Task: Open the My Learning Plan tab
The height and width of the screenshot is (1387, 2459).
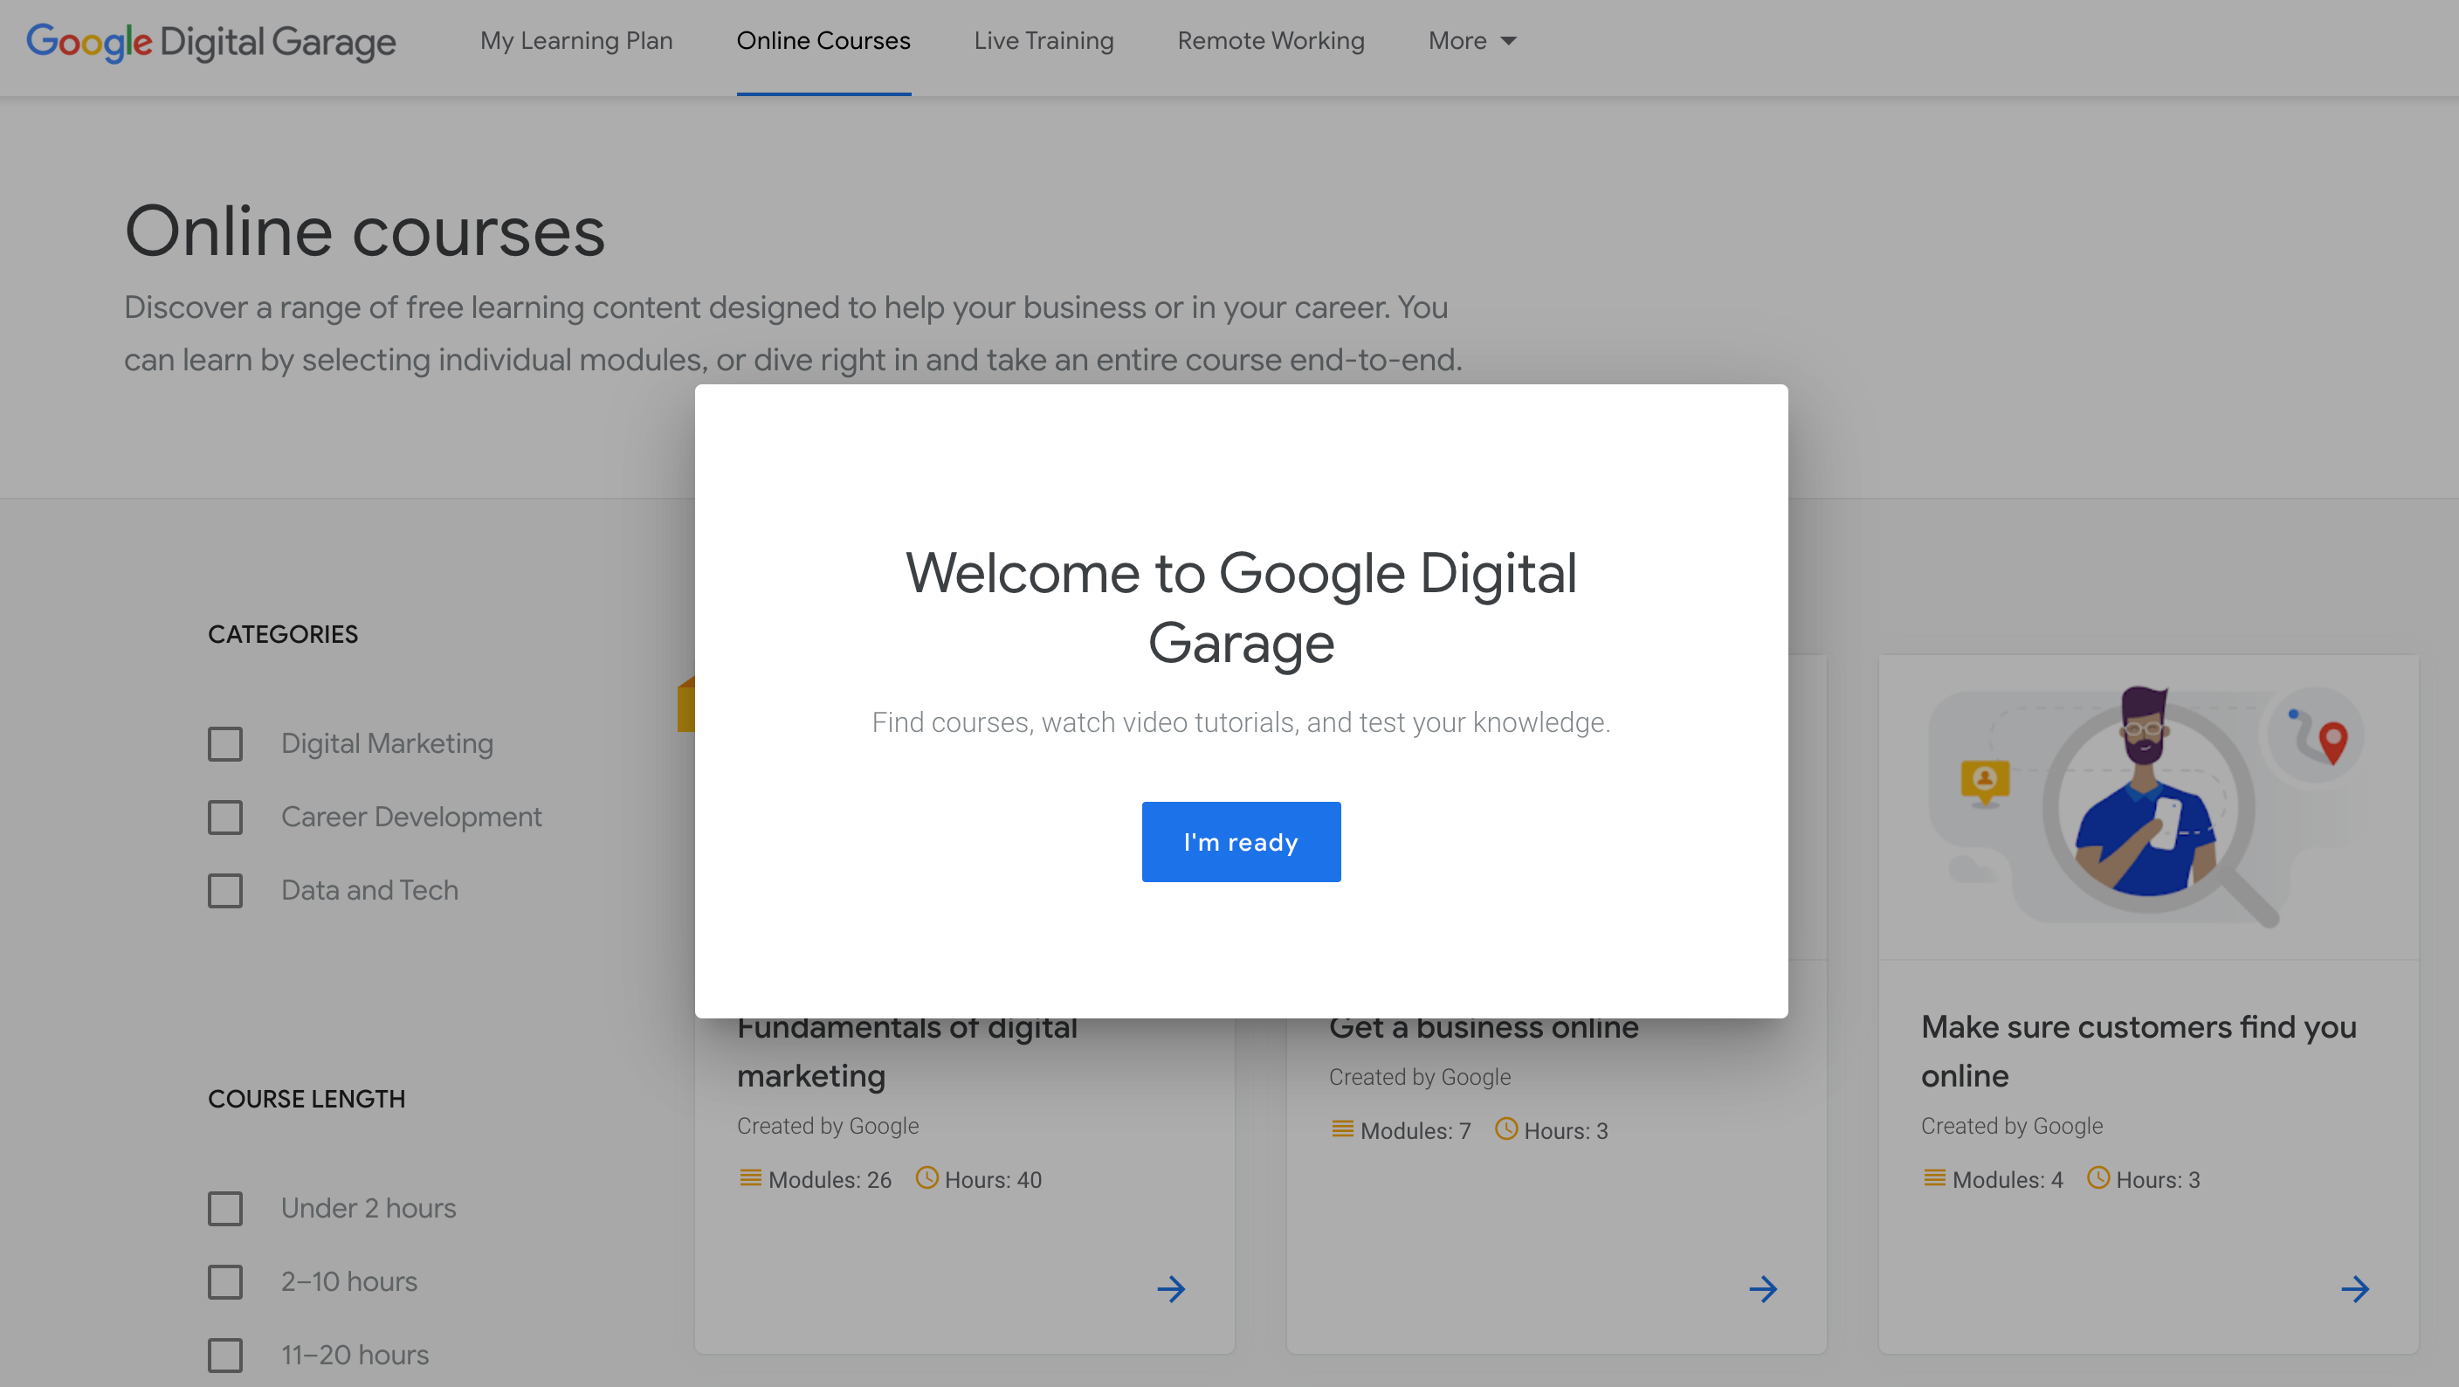Action: click(x=575, y=40)
